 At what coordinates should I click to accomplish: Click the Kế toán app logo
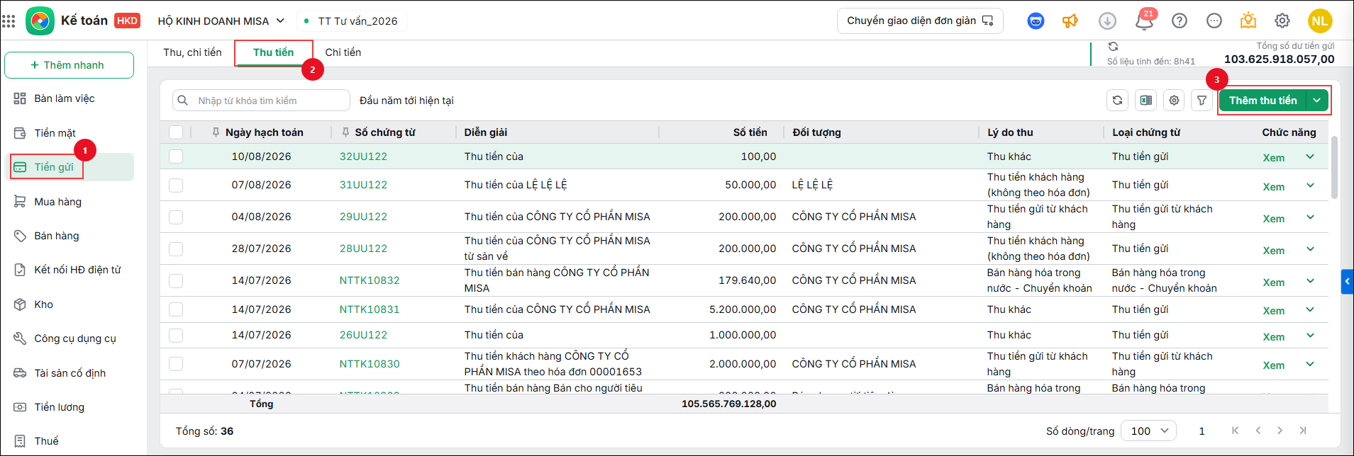point(40,21)
